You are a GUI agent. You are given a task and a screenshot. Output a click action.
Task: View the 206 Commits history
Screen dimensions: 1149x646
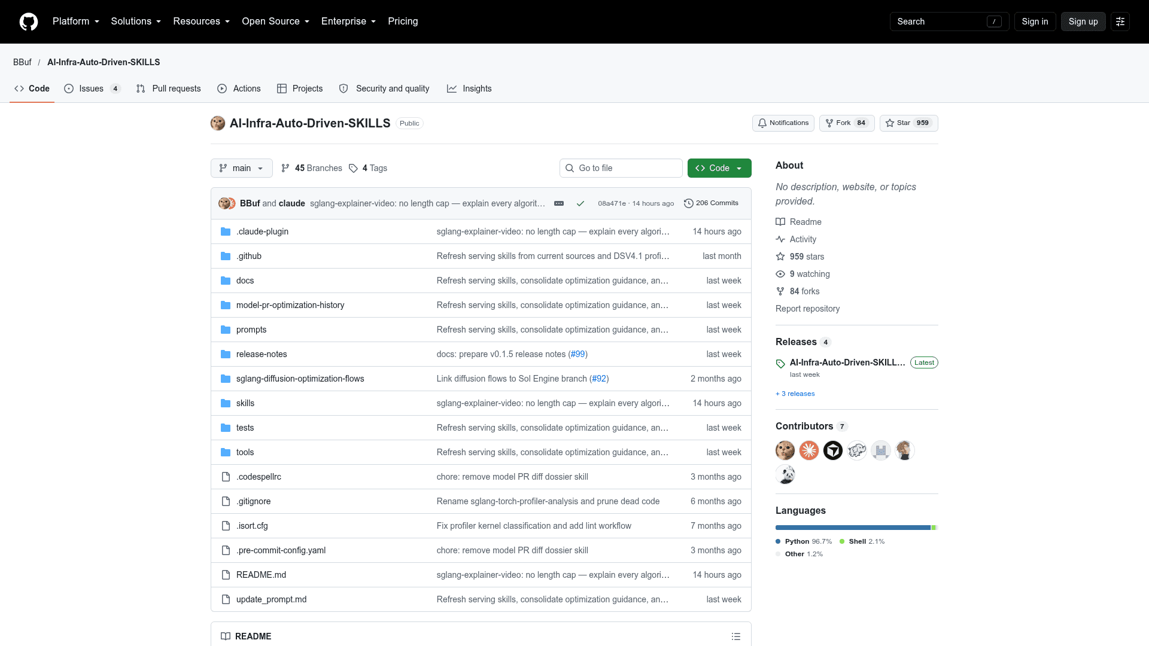click(x=711, y=203)
